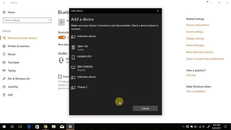Go to Mouse settings
This screenshot has height=130, width=231.
12,54
